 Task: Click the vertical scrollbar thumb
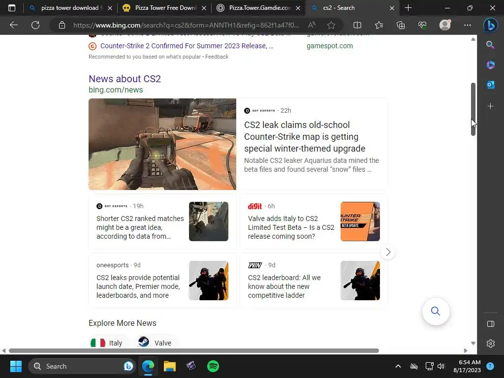coord(473,109)
